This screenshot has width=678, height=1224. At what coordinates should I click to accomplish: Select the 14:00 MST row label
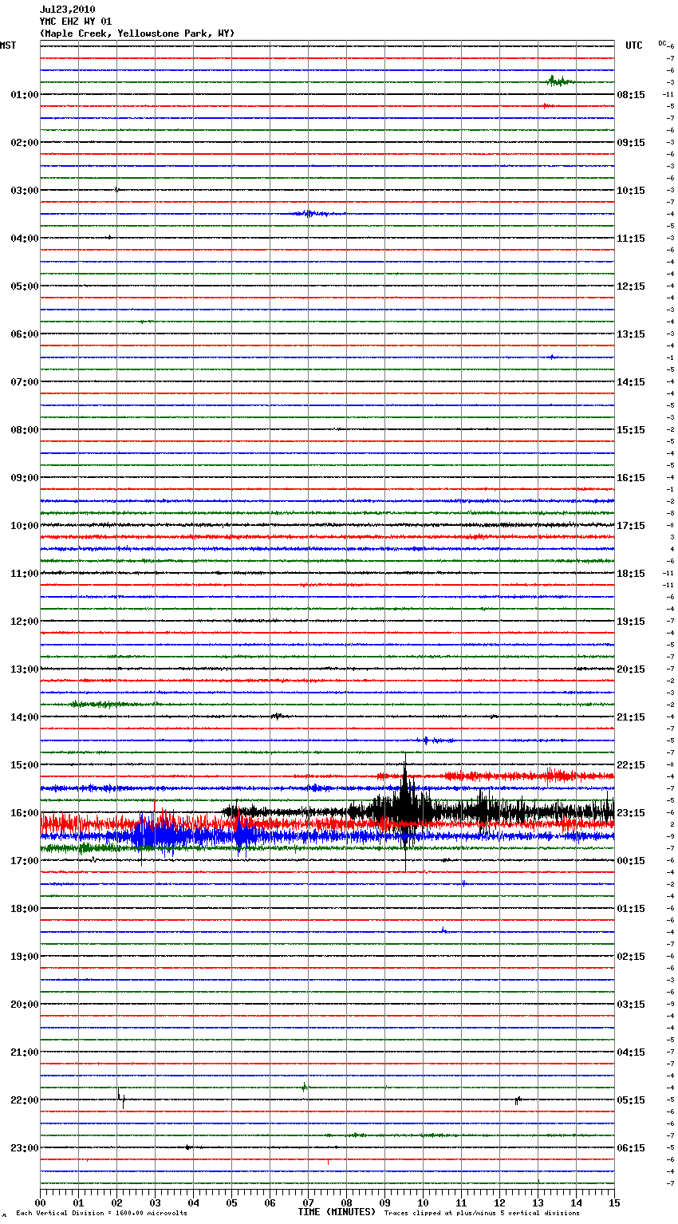pos(25,717)
